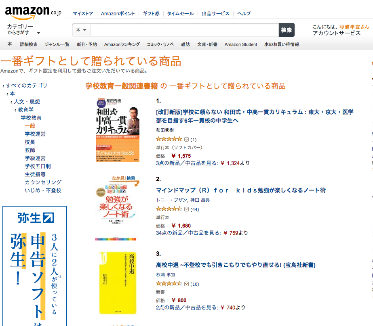Open the コミック・ラノベ navigation tab
The height and width of the screenshot is (326, 373).
click(x=160, y=44)
